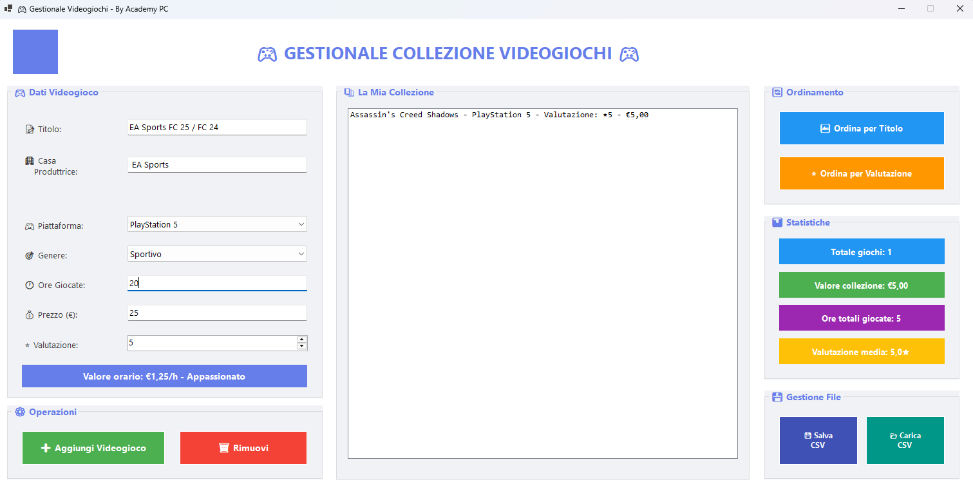Click the gamepad icon left of the main title
Image resolution: width=973 pixels, height=493 pixels.
pyautogui.click(x=267, y=54)
